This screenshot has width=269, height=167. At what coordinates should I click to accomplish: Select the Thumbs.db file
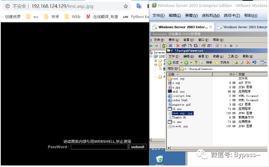coord(177,117)
